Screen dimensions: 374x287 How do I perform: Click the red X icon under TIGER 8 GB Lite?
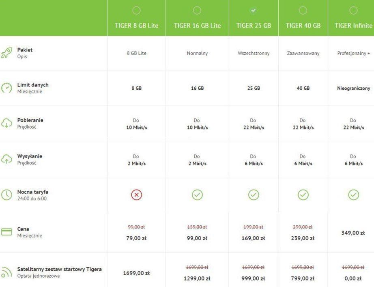[136, 195]
